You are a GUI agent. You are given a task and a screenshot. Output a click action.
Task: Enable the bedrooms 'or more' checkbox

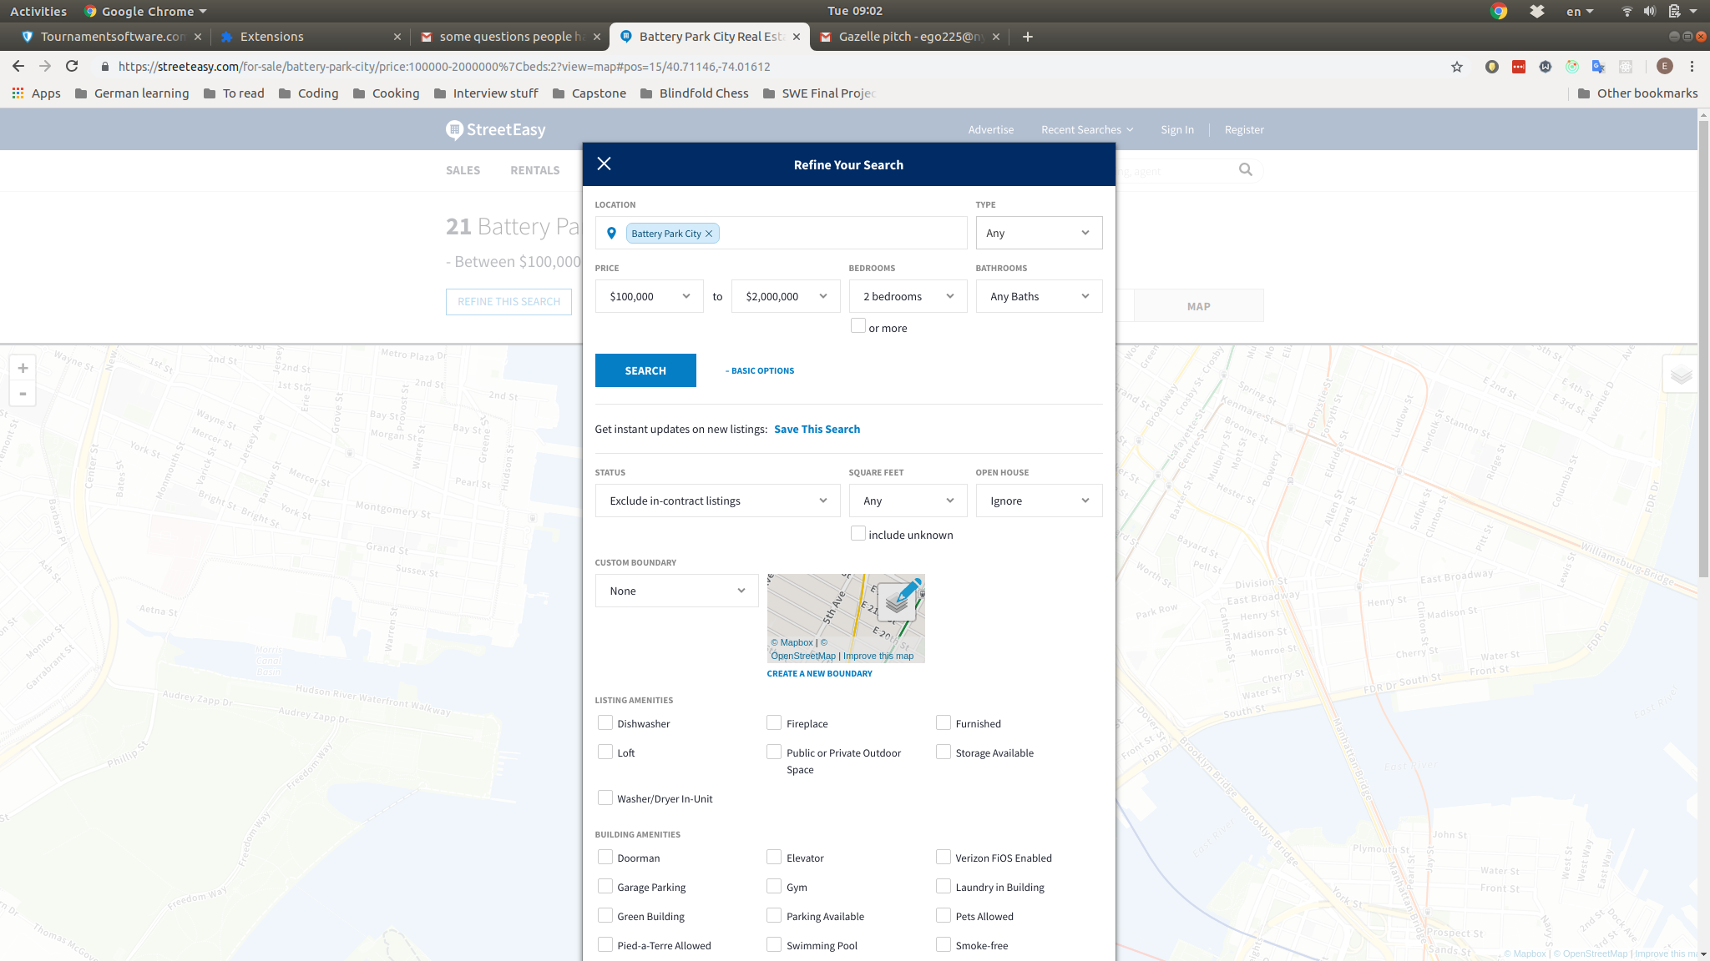tap(858, 326)
